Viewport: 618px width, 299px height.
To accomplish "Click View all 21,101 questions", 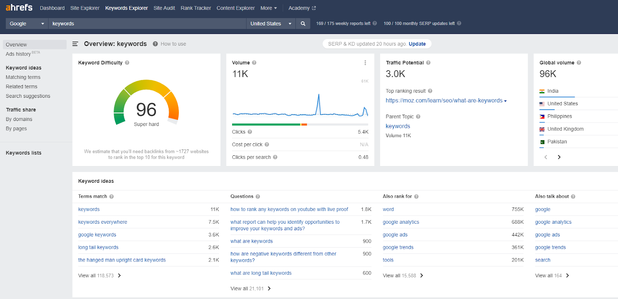I will point(251,289).
